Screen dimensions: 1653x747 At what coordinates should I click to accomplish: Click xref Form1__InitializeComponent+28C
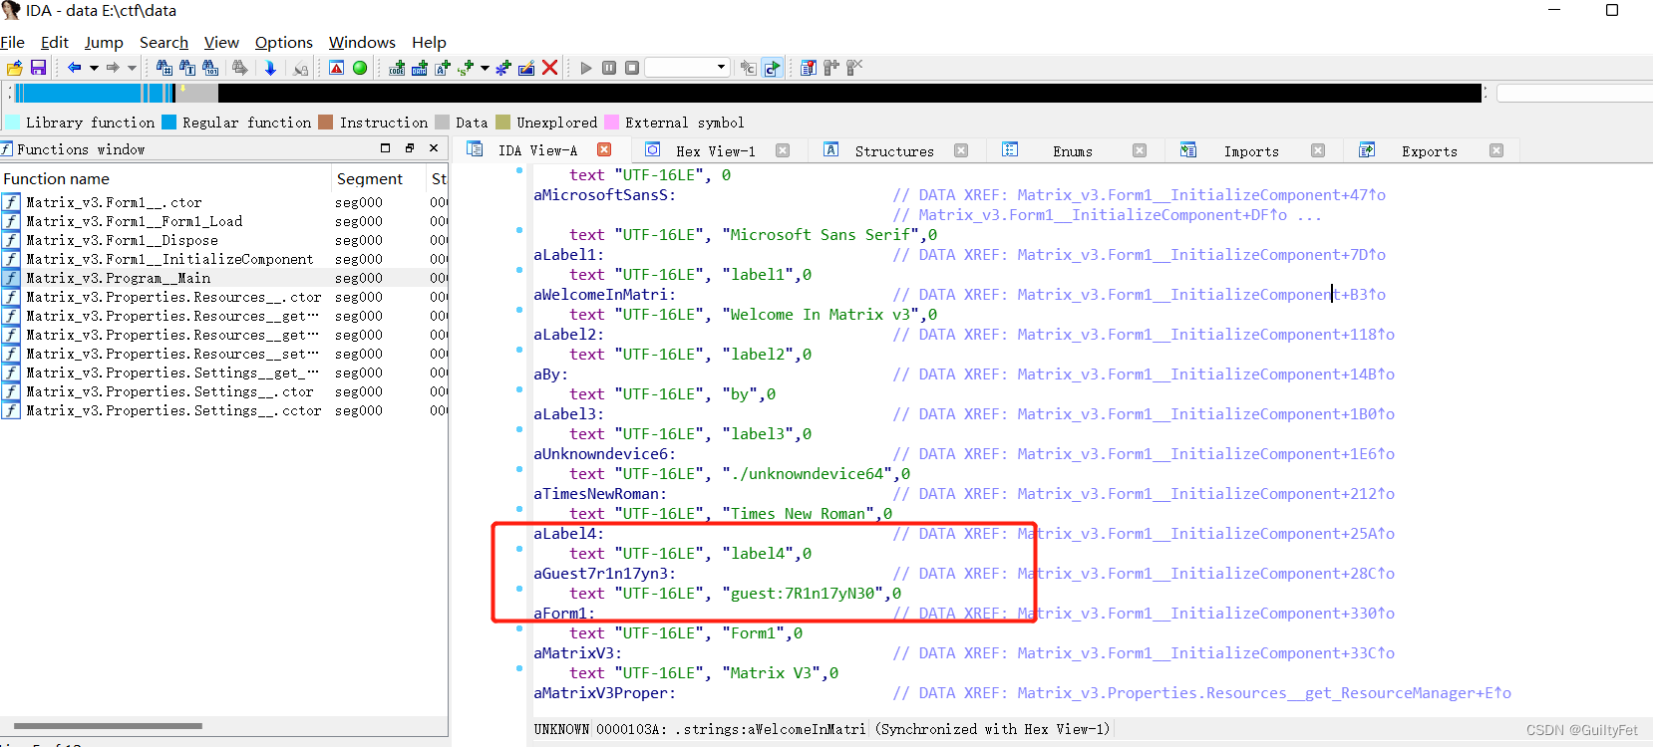1206,574
